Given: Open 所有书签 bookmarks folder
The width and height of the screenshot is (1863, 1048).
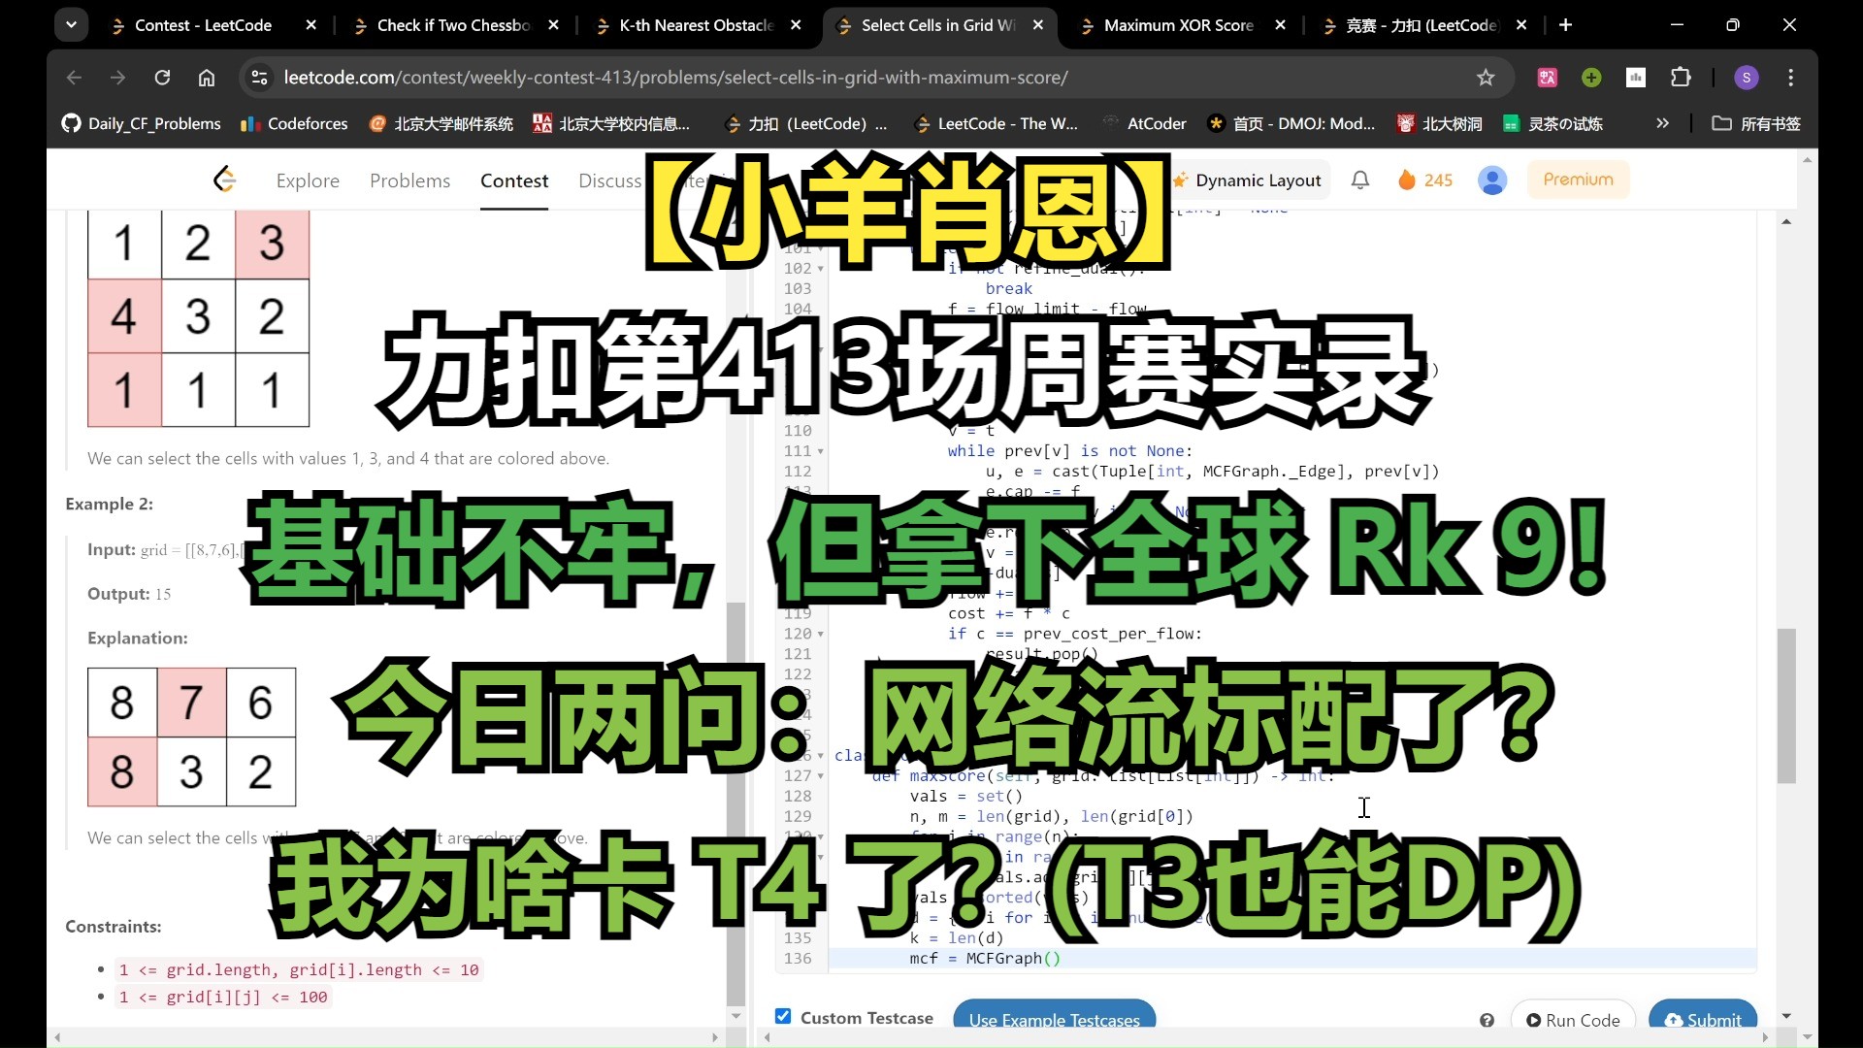Looking at the screenshot, I should [1756, 123].
